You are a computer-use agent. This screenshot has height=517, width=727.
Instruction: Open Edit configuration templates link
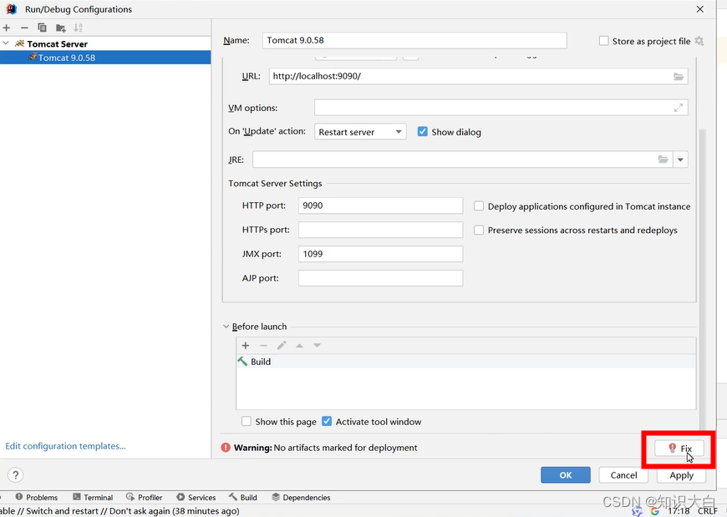coord(65,446)
